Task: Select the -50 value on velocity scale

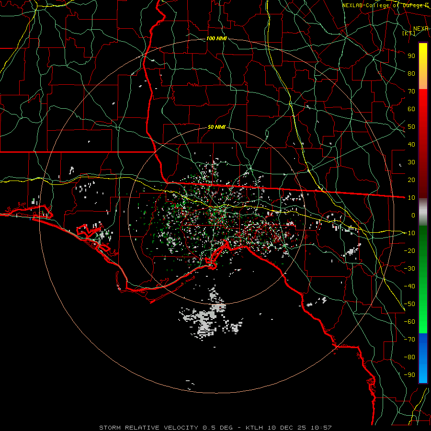Action: tap(409, 304)
